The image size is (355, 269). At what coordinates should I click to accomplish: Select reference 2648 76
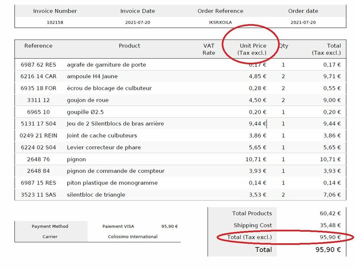click(38, 159)
